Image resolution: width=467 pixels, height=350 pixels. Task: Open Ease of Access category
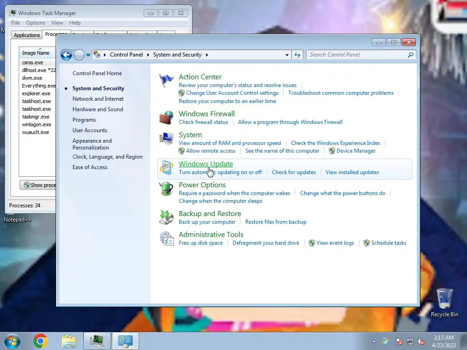click(90, 167)
